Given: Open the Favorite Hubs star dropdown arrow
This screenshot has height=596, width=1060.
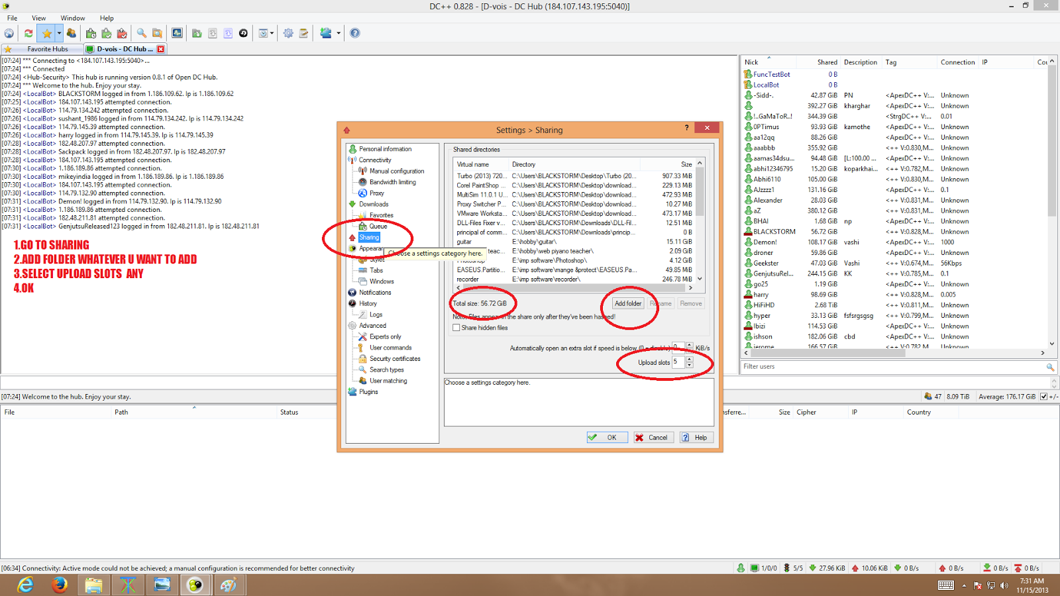Looking at the screenshot, I should tap(59, 33).
